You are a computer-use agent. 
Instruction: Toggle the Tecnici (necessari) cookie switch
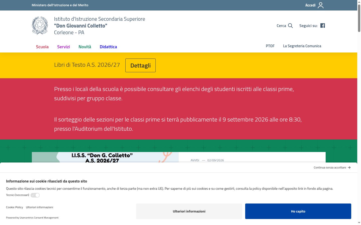35,195
